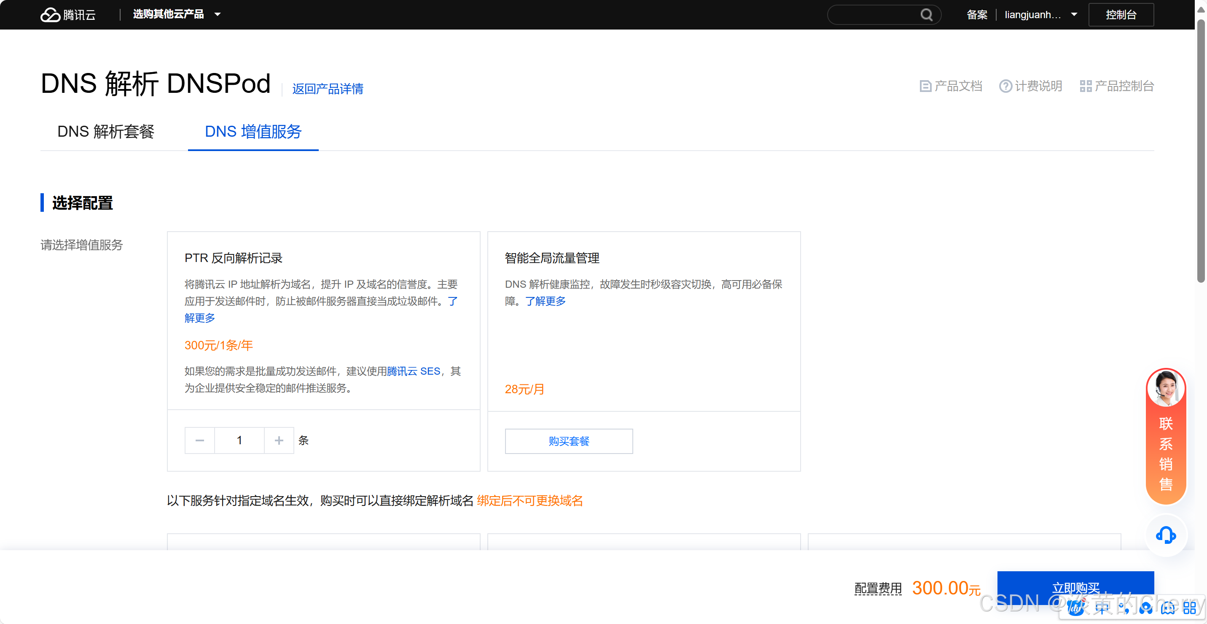
Task: Click 购买套餐 button
Action: [568, 441]
